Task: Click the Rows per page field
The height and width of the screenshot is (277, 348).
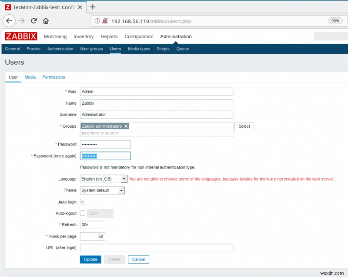Action: coord(93,236)
